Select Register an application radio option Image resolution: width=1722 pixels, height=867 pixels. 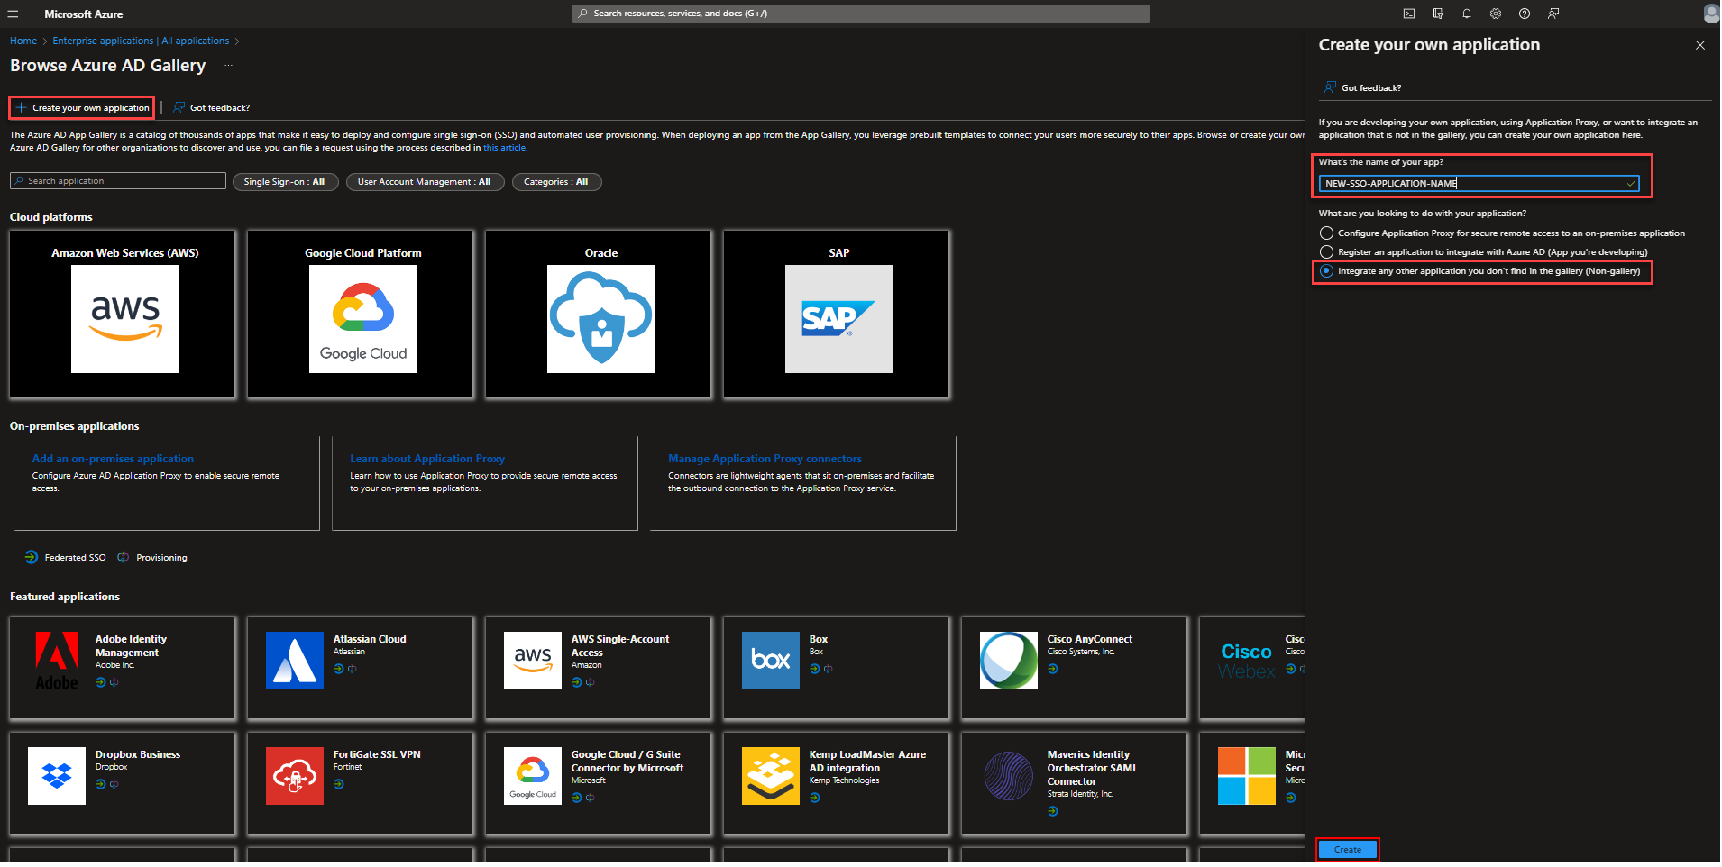pyautogui.click(x=1326, y=252)
